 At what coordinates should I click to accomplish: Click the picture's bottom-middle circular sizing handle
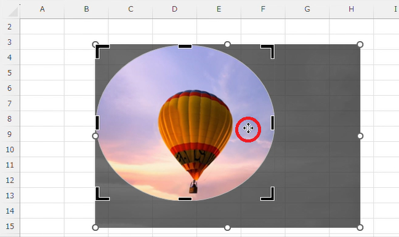227,228
